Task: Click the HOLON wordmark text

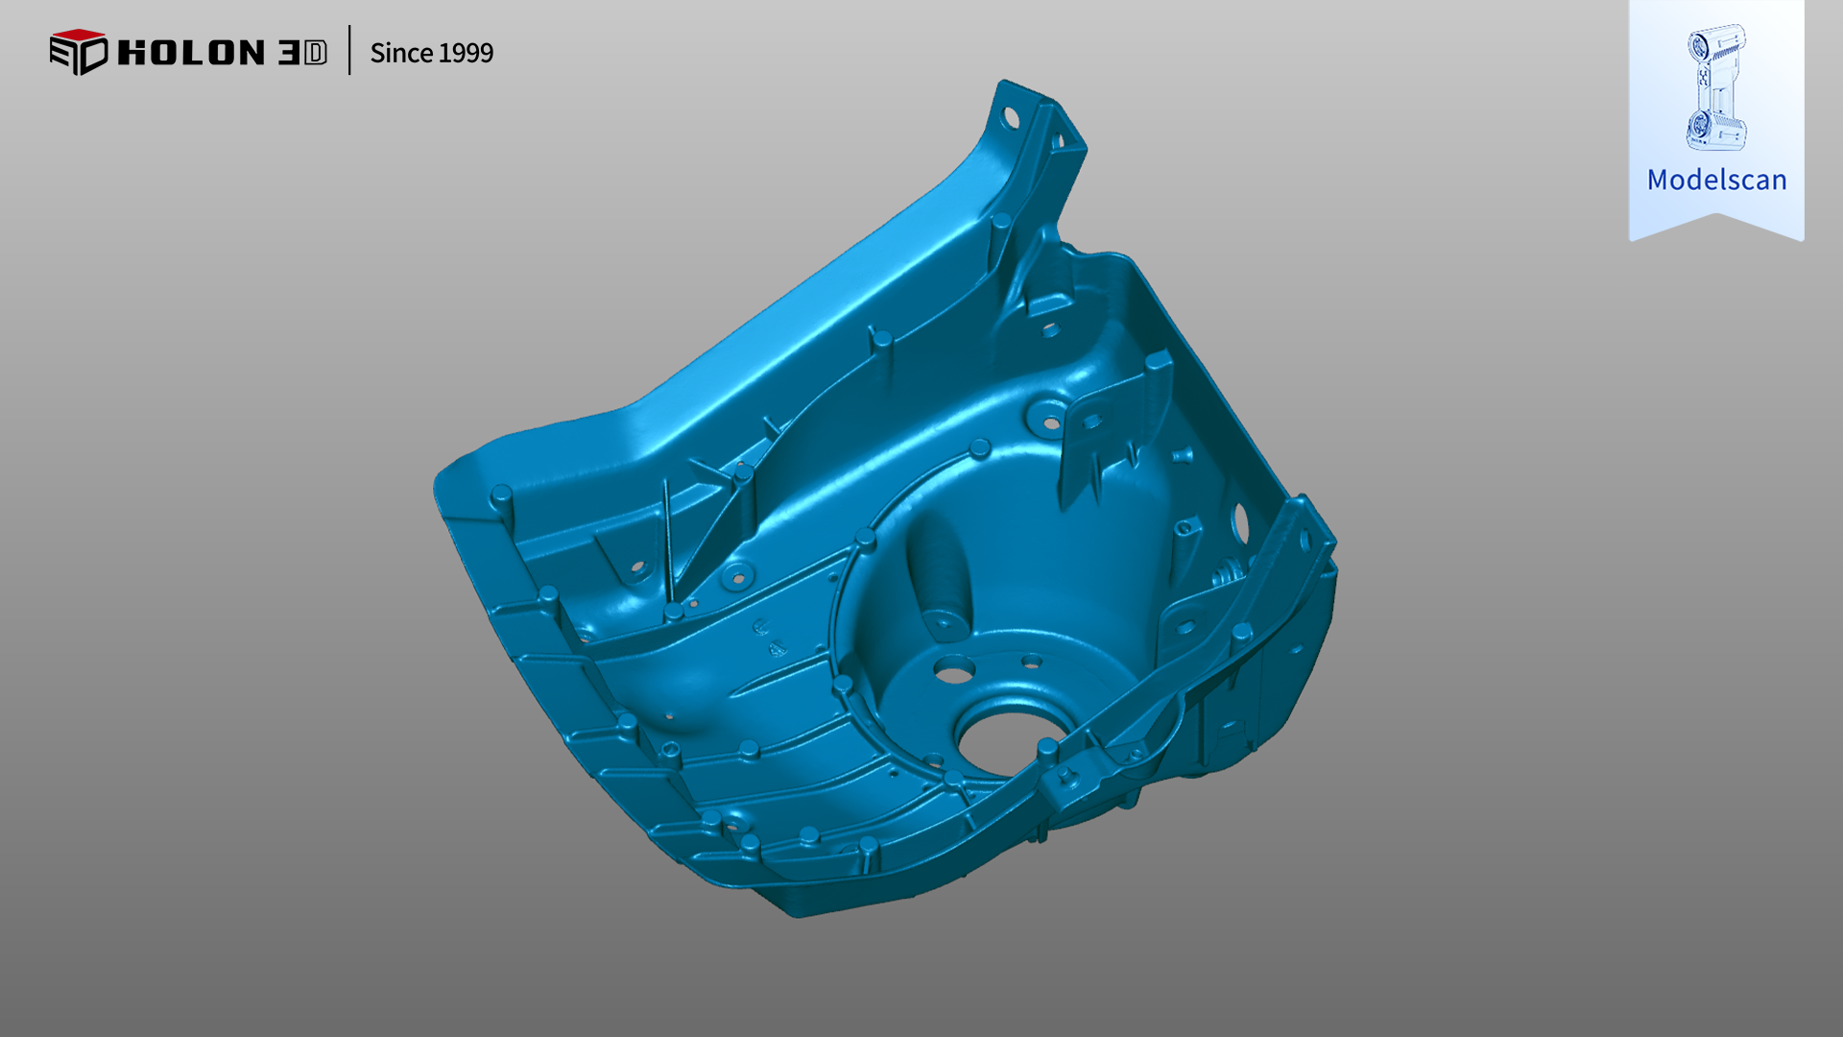Action: [x=191, y=53]
